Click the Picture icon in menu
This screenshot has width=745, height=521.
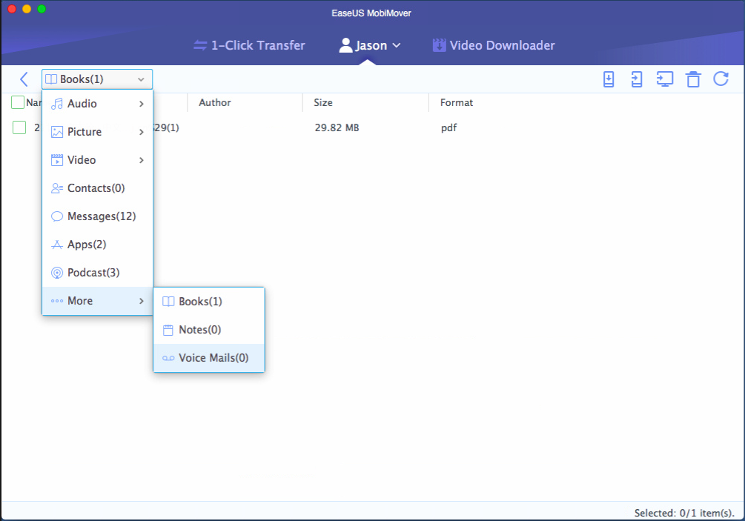coord(56,132)
